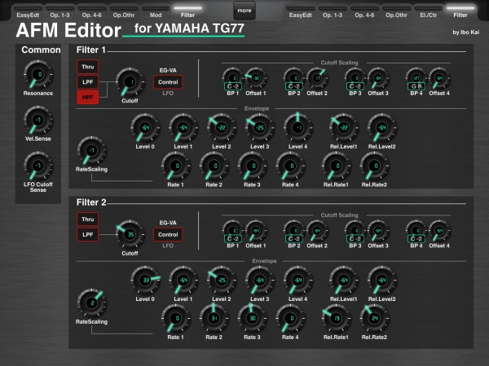Click Filter 2 Rel.Level1 knob
This screenshot has width=489, height=366.
[x=344, y=280]
